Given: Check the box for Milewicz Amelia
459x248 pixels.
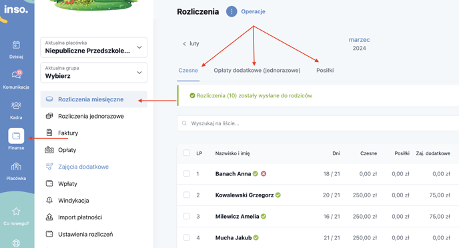Looking at the screenshot, I should [187, 216].
